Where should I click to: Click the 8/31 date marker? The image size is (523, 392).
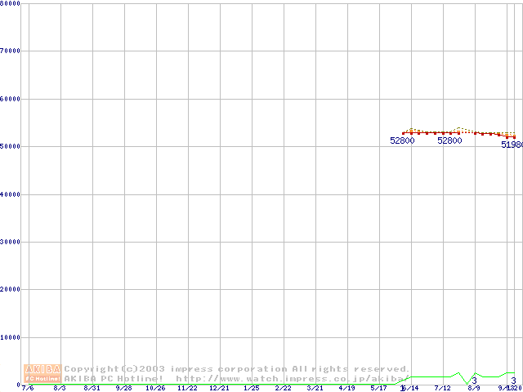point(92,388)
